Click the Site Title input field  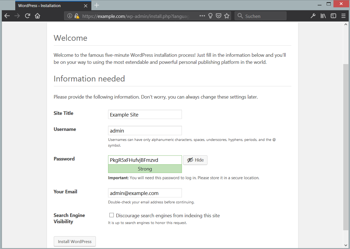pyautogui.click(x=145, y=115)
